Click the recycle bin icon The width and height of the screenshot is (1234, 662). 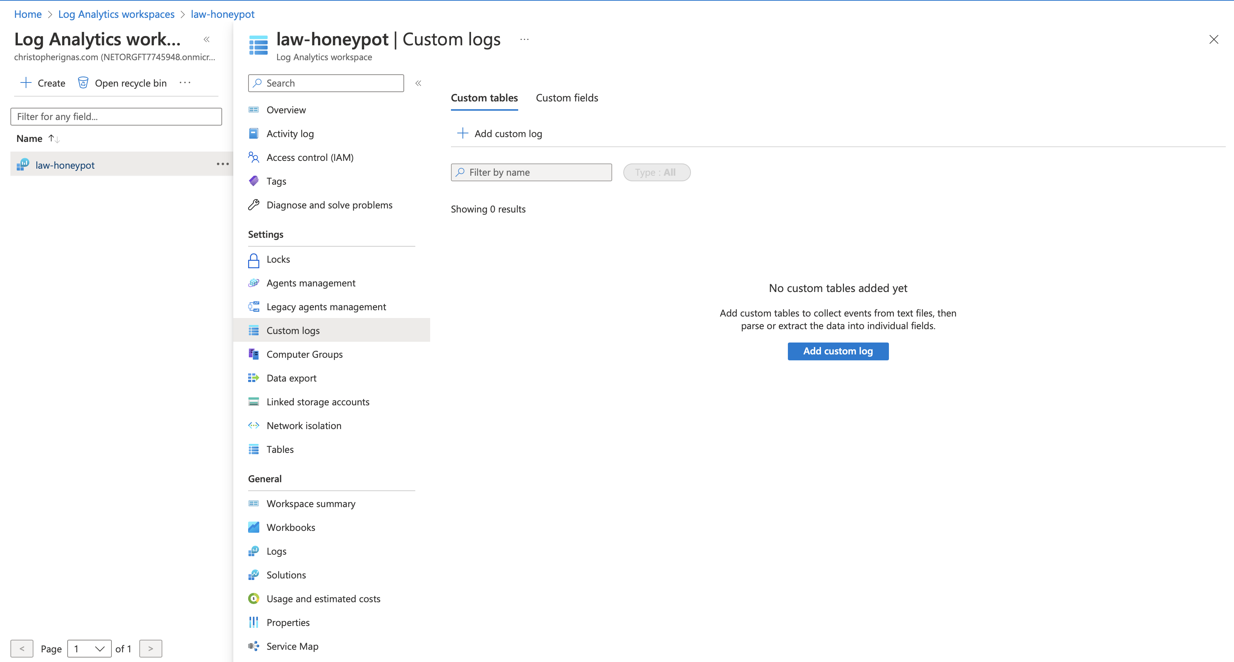click(x=83, y=83)
